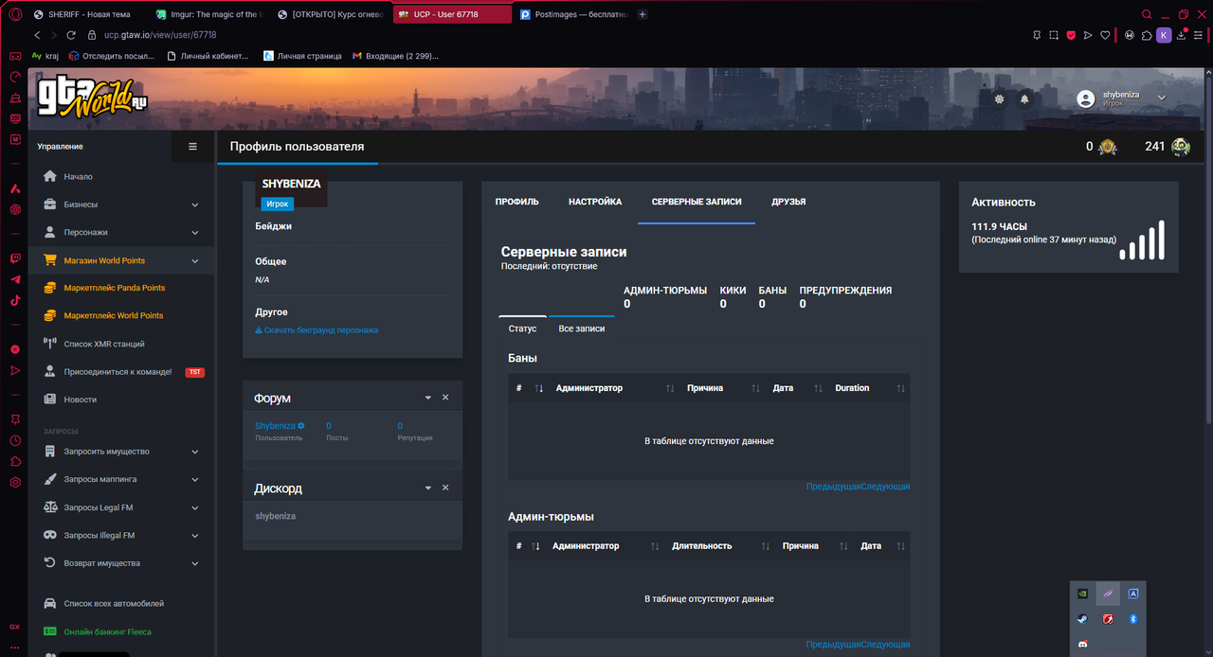
Task: Collapse the Дискорд panel with its arrow
Action: coord(428,488)
